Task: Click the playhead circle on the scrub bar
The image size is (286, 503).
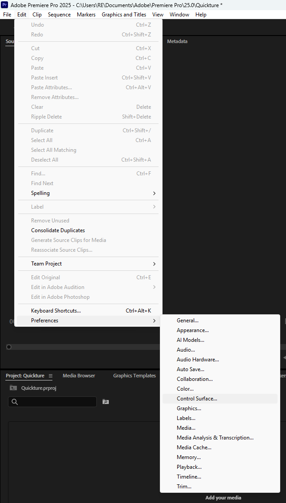Action: pyautogui.click(x=9, y=347)
